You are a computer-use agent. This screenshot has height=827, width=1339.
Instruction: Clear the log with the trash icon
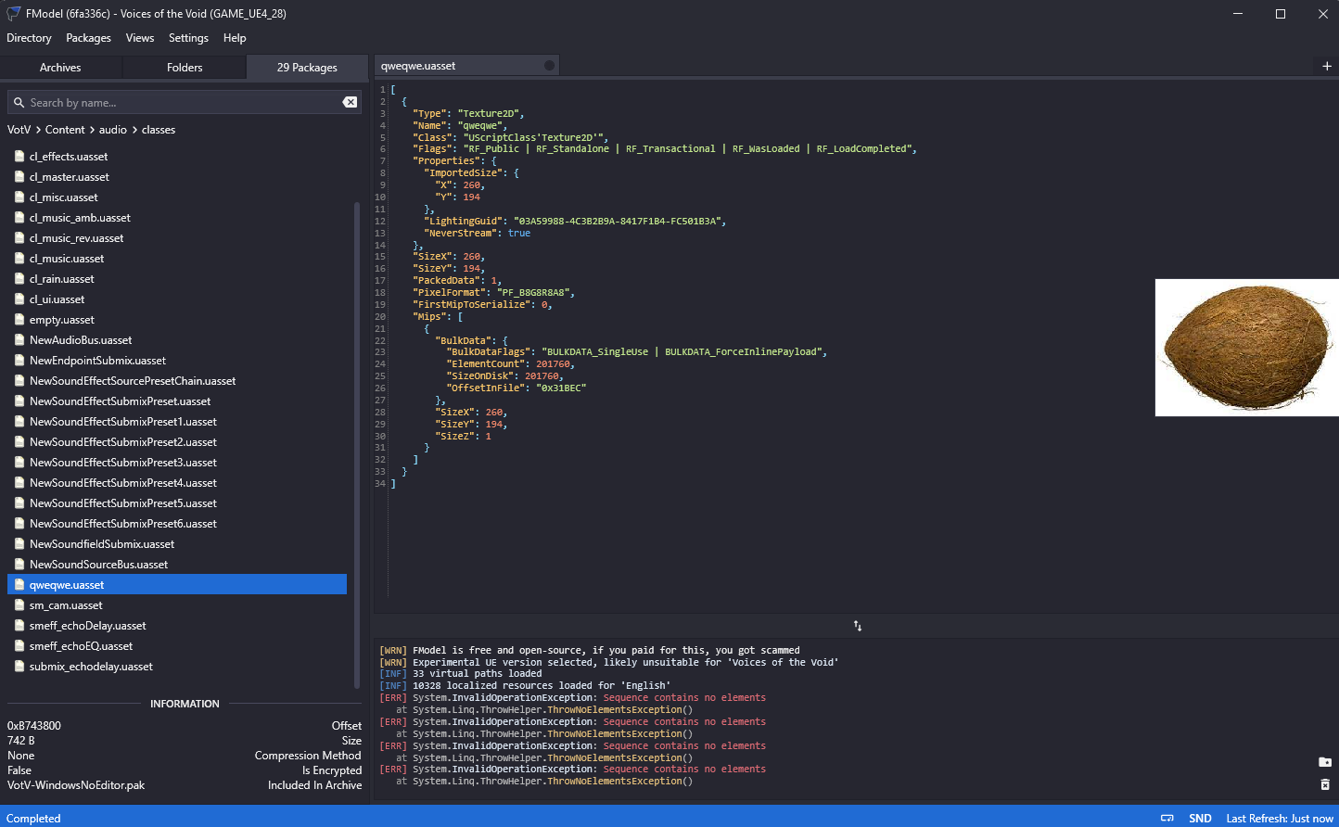(1325, 784)
